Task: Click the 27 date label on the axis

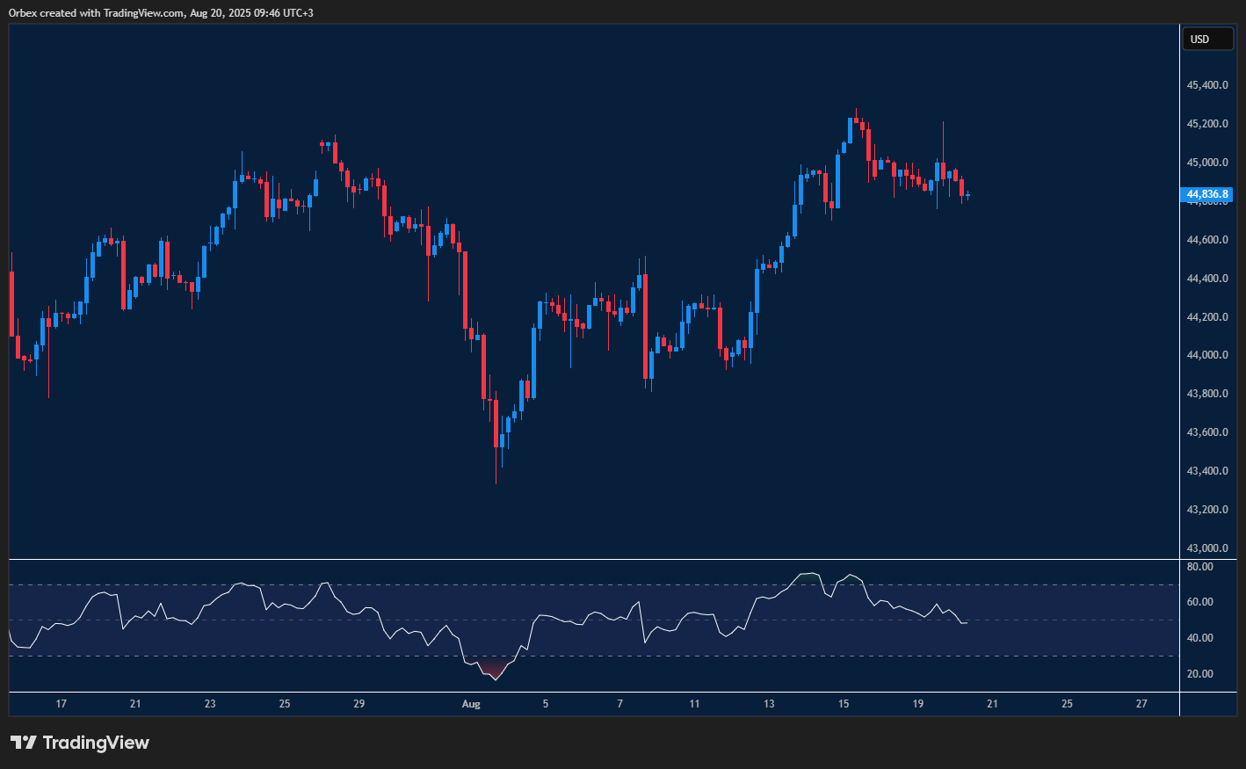Action: pos(1141,703)
